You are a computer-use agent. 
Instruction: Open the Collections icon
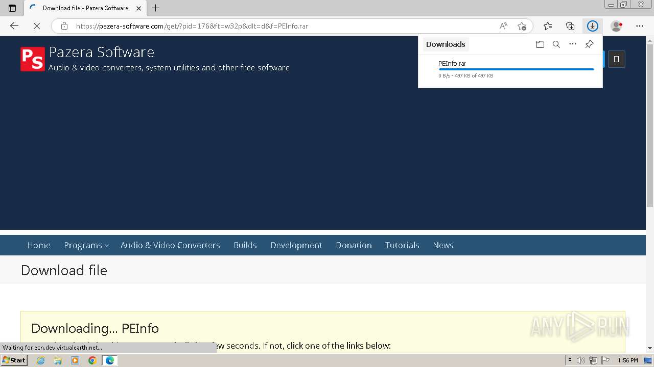pos(570,26)
